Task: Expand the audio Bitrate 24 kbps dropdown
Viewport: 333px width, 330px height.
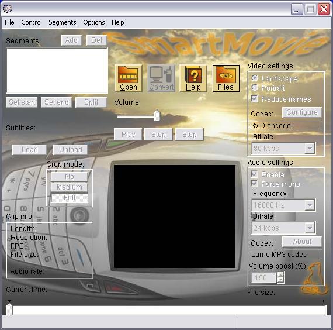Action: (310, 228)
